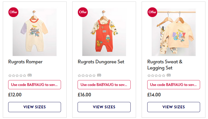View sizes for the Rugrats Dungaree Set
Viewport: 208px width, 119px height.
(x=104, y=107)
